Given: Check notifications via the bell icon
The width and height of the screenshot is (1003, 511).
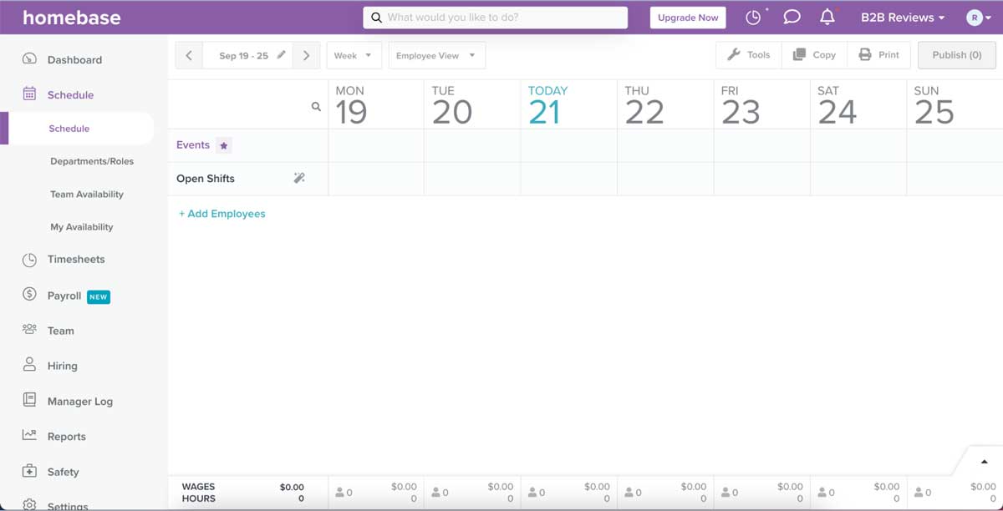Looking at the screenshot, I should (827, 17).
